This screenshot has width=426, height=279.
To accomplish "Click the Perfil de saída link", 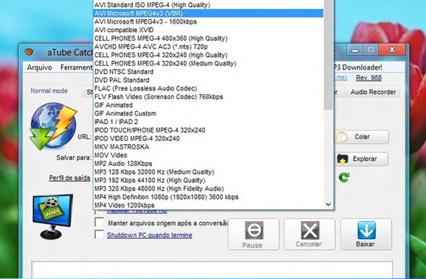I will (x=70, y=178).
